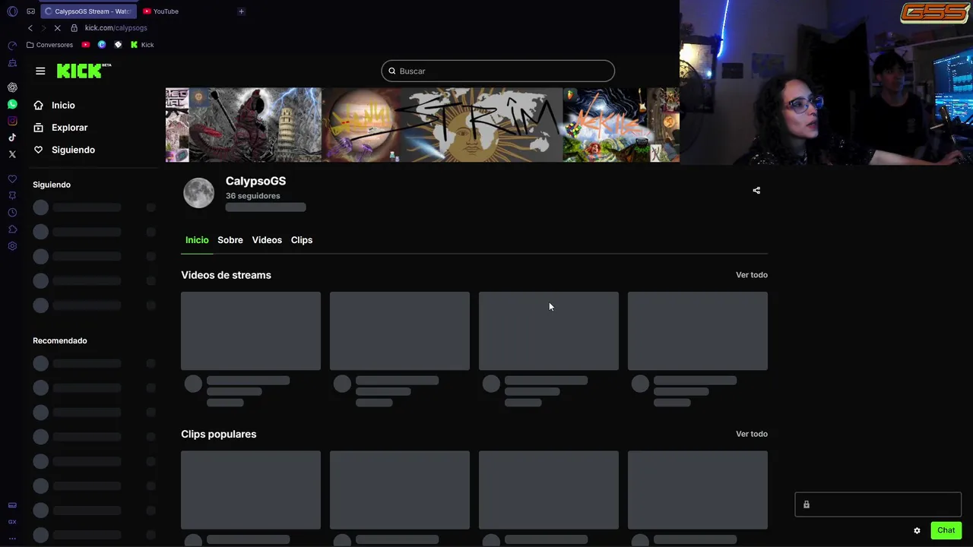Click the Videos de streams heading

point(226,275)
